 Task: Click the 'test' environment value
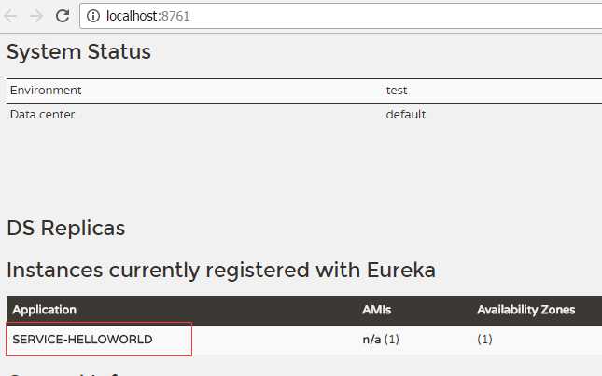(397, 91)
